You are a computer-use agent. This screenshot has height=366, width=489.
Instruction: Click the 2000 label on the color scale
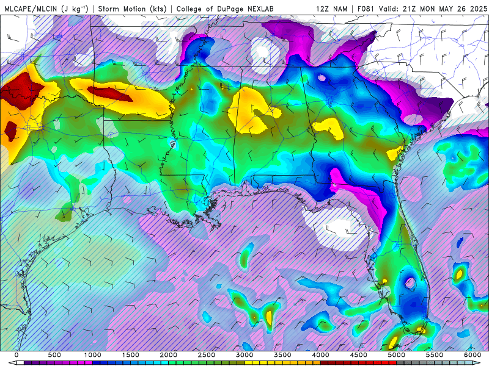[169, 355]
